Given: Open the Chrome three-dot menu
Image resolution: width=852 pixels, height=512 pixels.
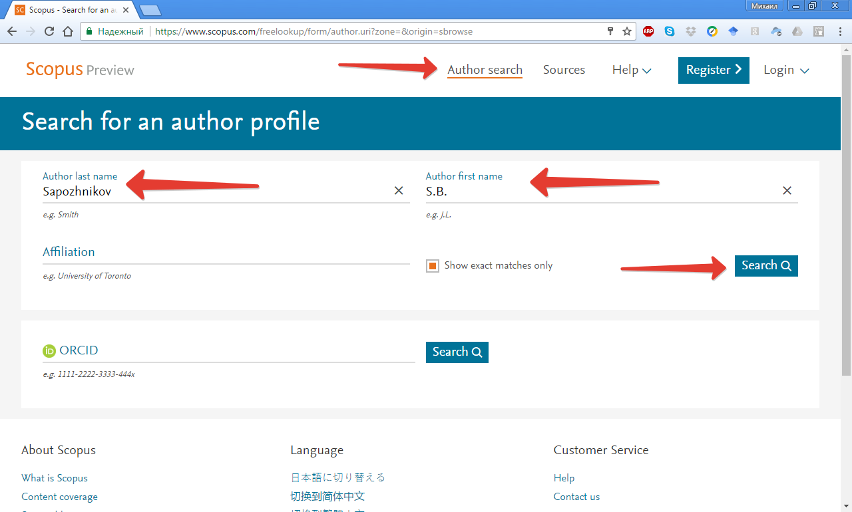Looking at the screenshot, I should 839,31.
